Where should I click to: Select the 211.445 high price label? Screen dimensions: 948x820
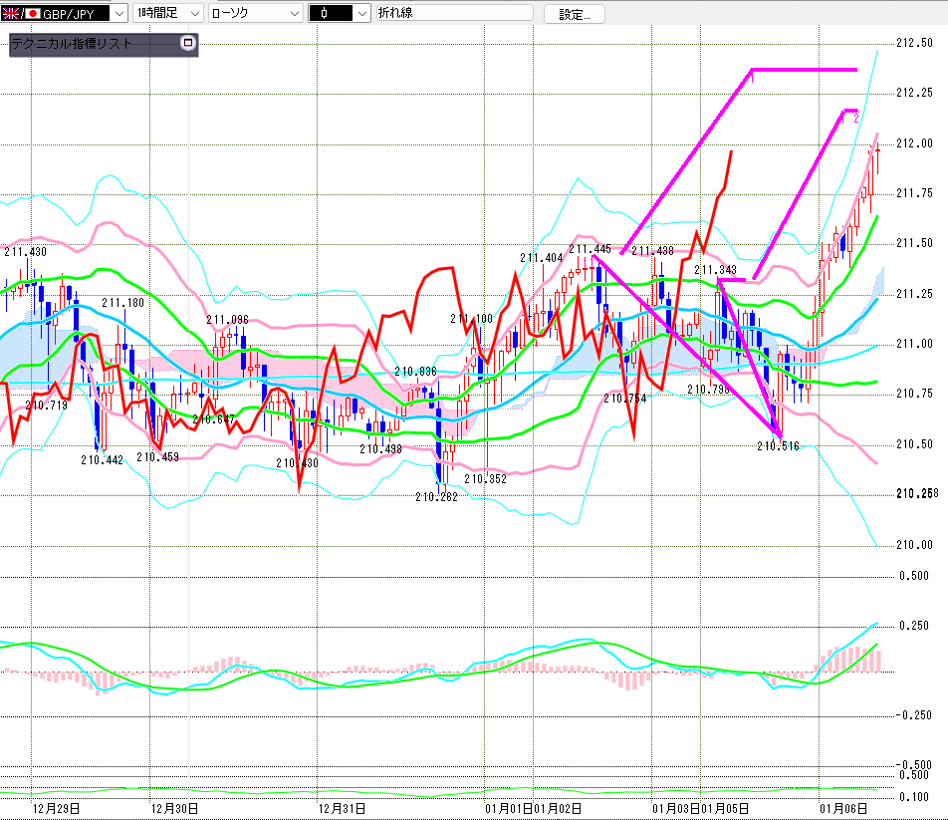590,249
